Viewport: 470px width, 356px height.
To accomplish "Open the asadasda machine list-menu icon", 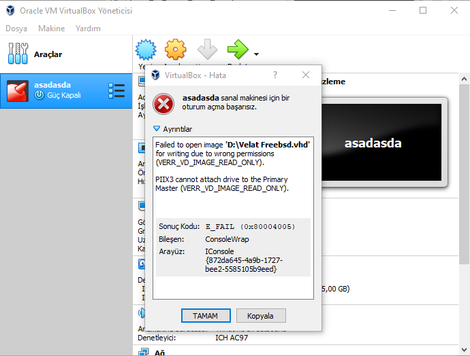I will coord(116,91).
